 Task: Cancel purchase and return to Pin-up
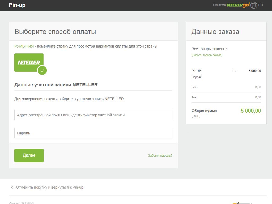[x=50, y=187]
